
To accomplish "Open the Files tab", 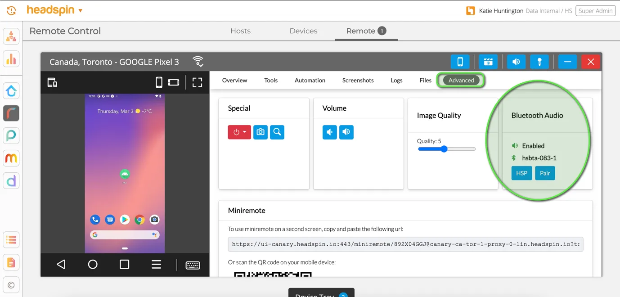I will [x=425, y=80].
